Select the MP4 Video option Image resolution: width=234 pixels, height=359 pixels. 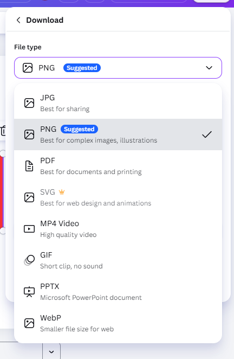click(118, 229)
